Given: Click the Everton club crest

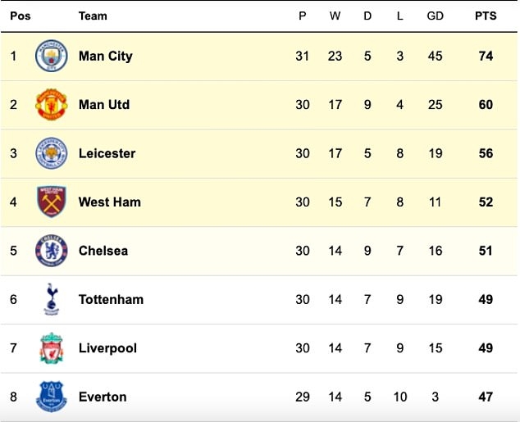Looking at the screenshot, I should (49, 397).
